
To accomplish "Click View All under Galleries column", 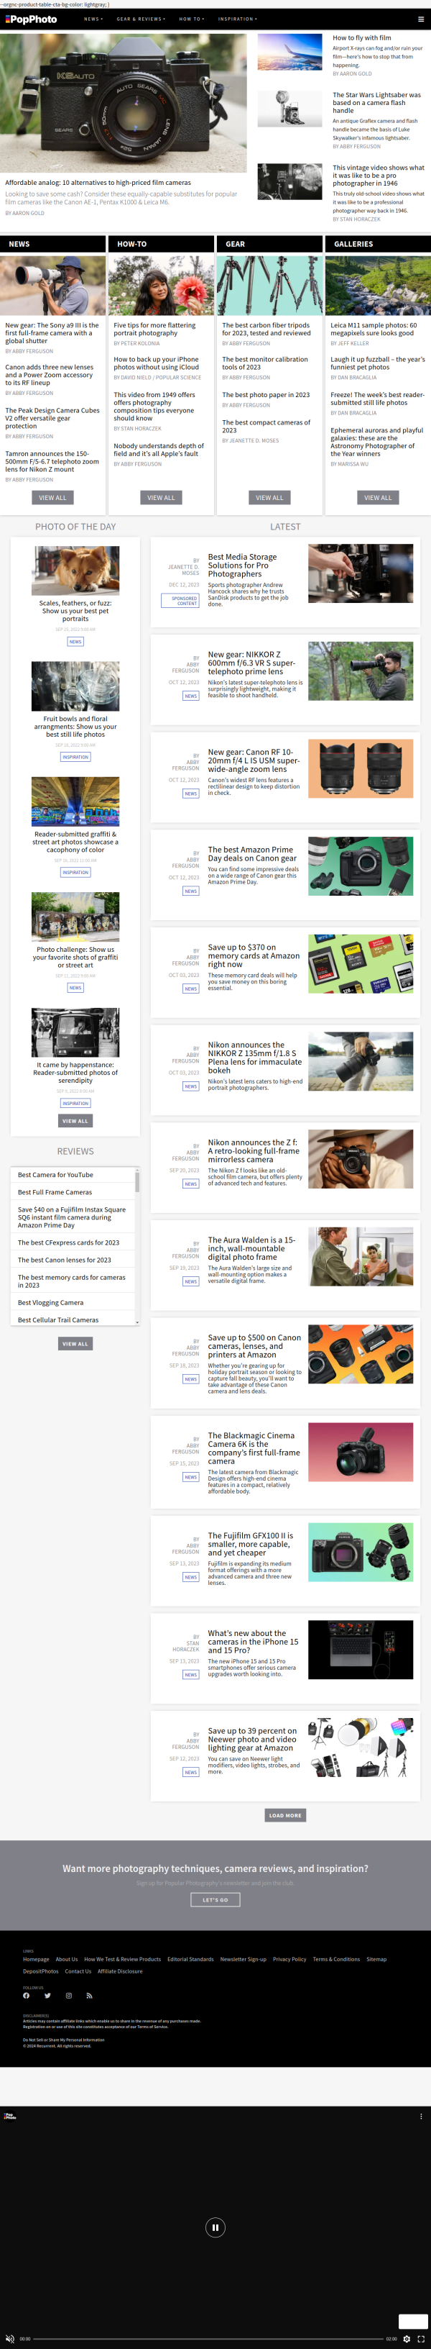I will (x=378, y=498).
